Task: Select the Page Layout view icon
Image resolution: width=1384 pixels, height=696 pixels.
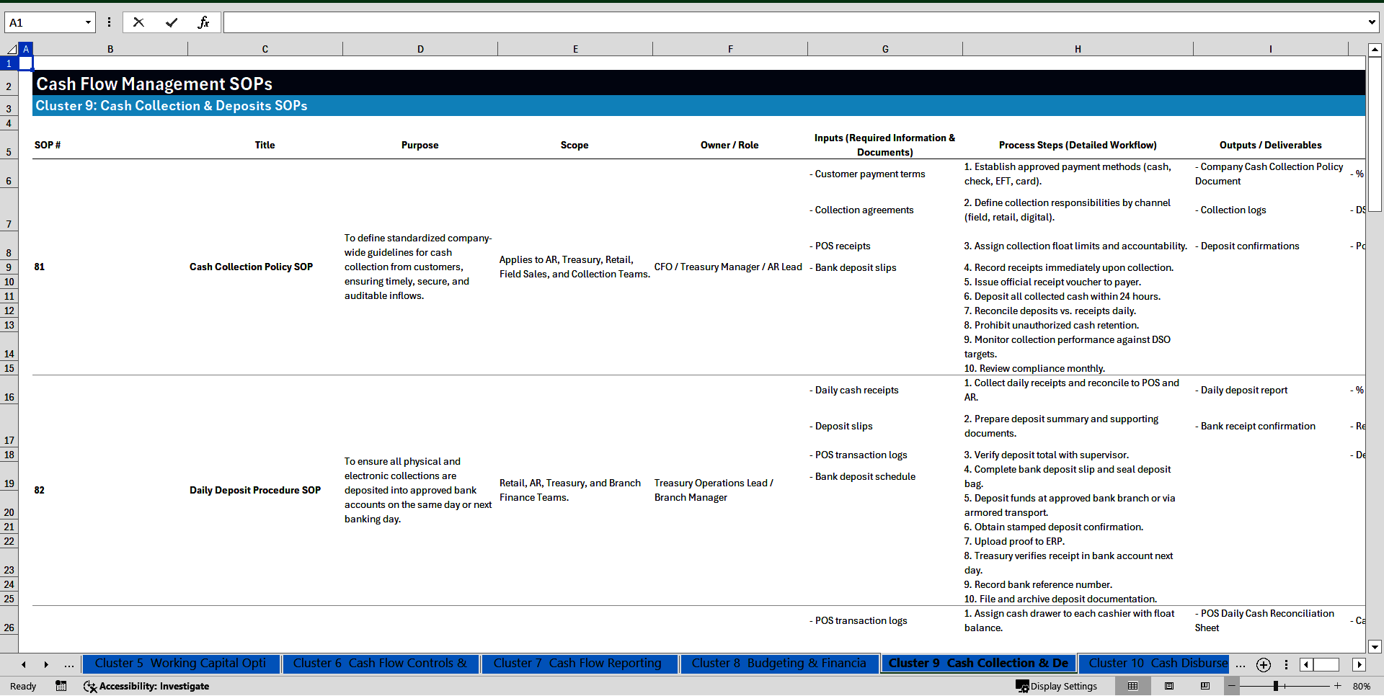Action: coord(1169,686)
